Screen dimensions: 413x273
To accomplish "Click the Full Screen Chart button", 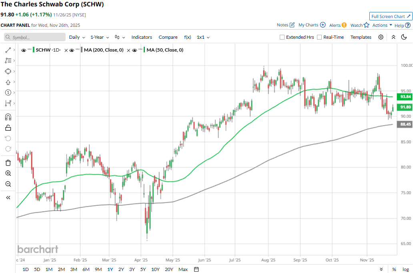I will [391, 16].
